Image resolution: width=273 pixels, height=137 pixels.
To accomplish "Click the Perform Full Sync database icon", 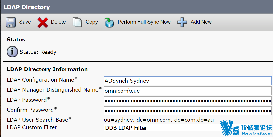I will tap(109, 22).
